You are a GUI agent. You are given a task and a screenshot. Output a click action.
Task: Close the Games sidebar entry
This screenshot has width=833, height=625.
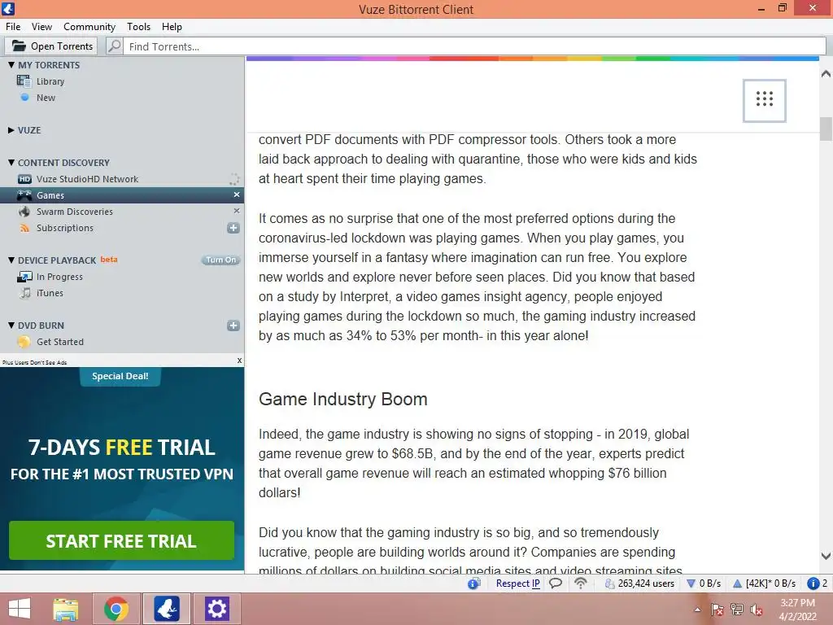click(237, 194)
